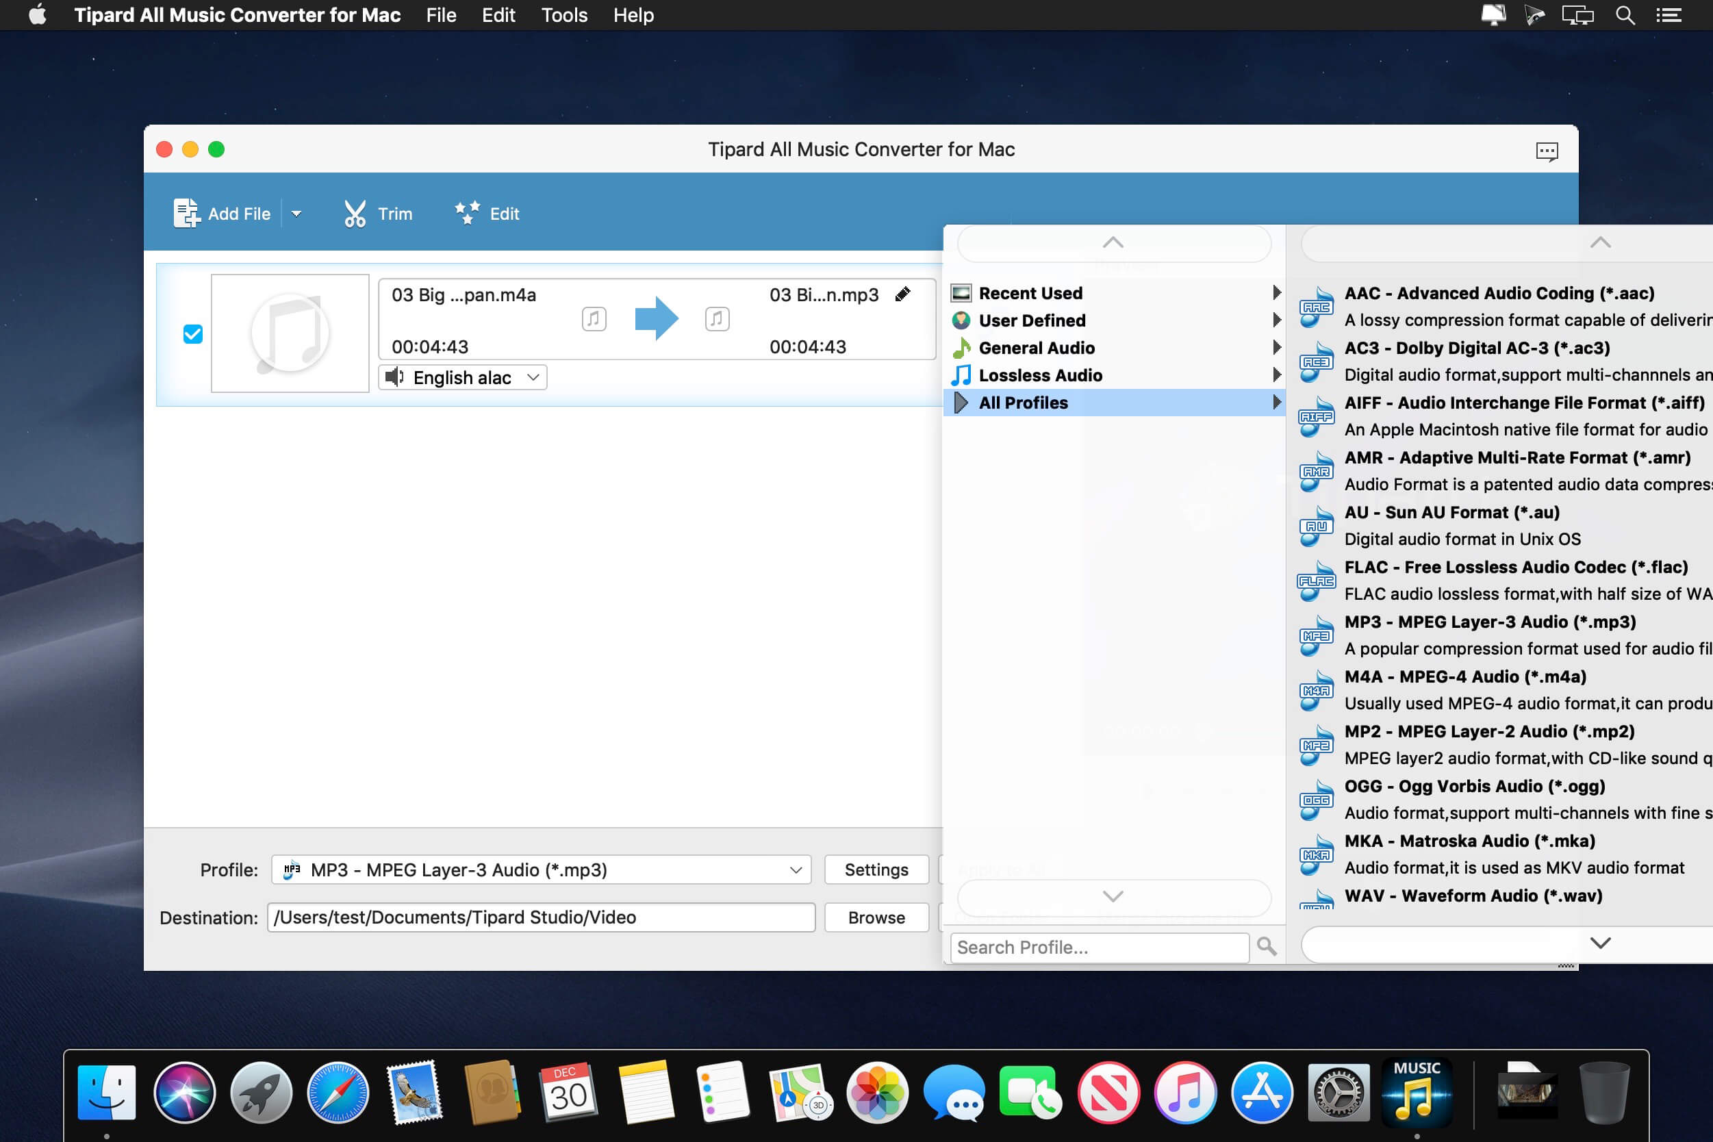Select 'WAV - Waveform Audio (*.wav)' text

click(1473, 896)
